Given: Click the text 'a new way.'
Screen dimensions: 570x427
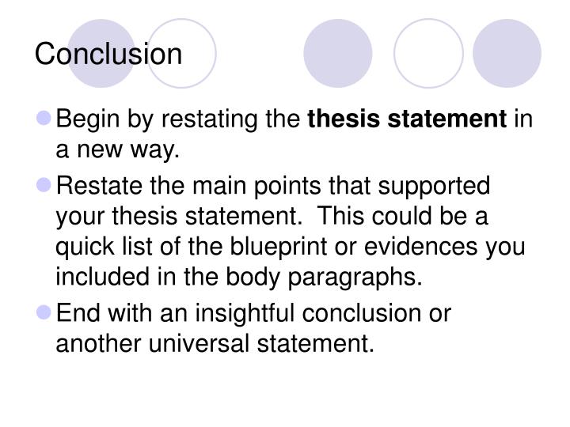Looking at the screenshot, I should tap(117, 149).
